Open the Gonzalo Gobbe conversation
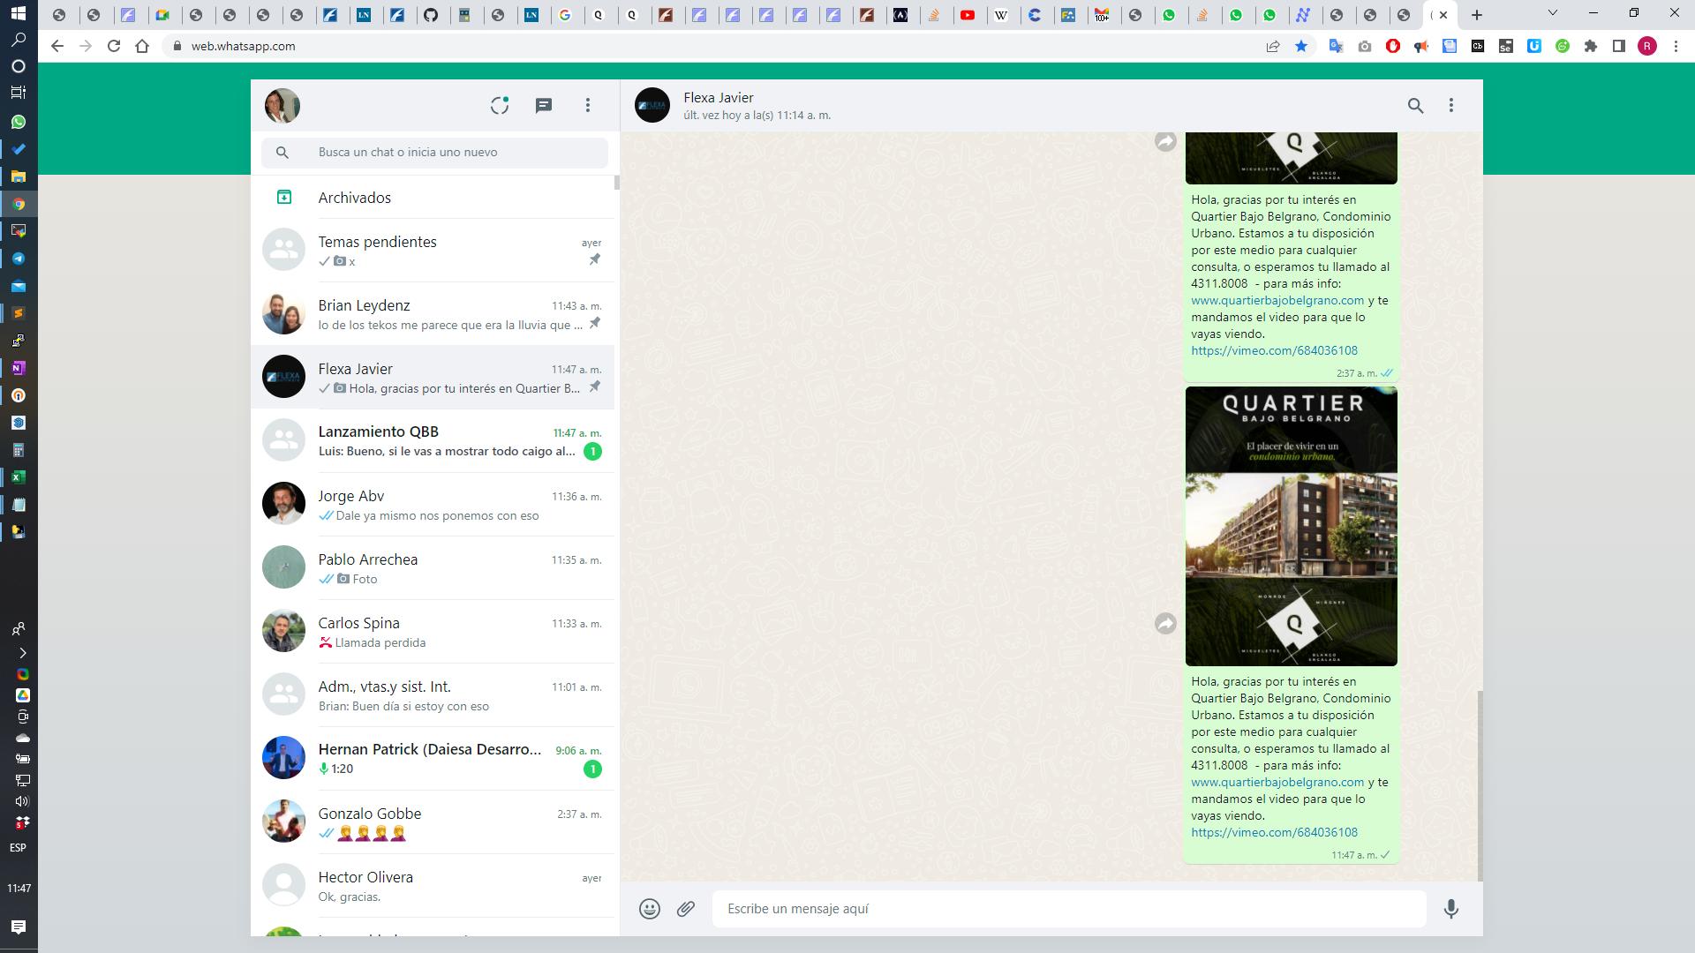Image resolution: width=1695 pixels, height=953 pixels. click(x=433, y=822)
